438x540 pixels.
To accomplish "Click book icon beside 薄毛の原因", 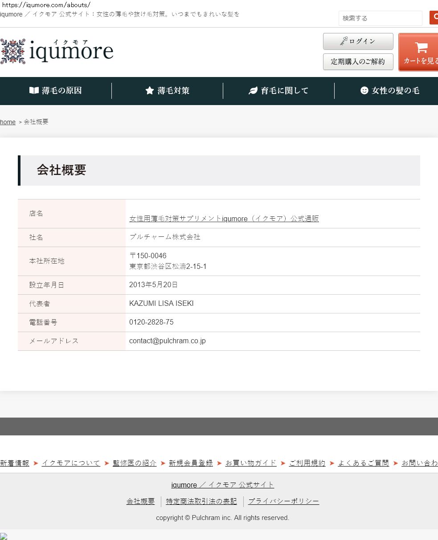I will click(x=34, y=91).
